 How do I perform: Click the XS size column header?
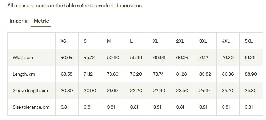pos(63,41)
